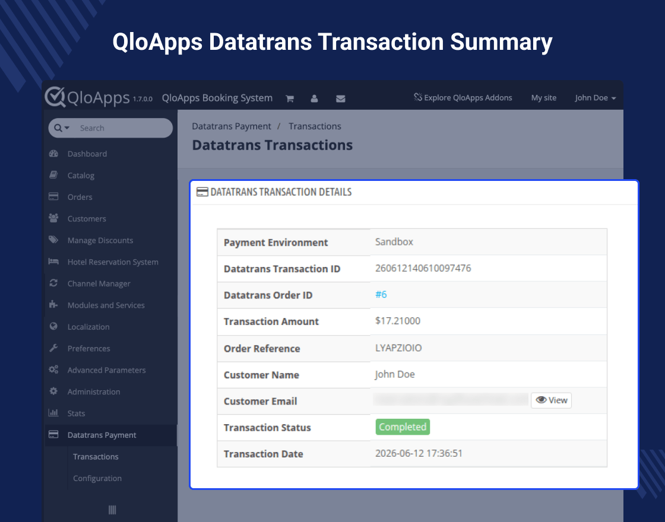Select transaction ID 260612140610097476
The width and height of the screenshot is (665, 522).
click(x=423, y=268)
